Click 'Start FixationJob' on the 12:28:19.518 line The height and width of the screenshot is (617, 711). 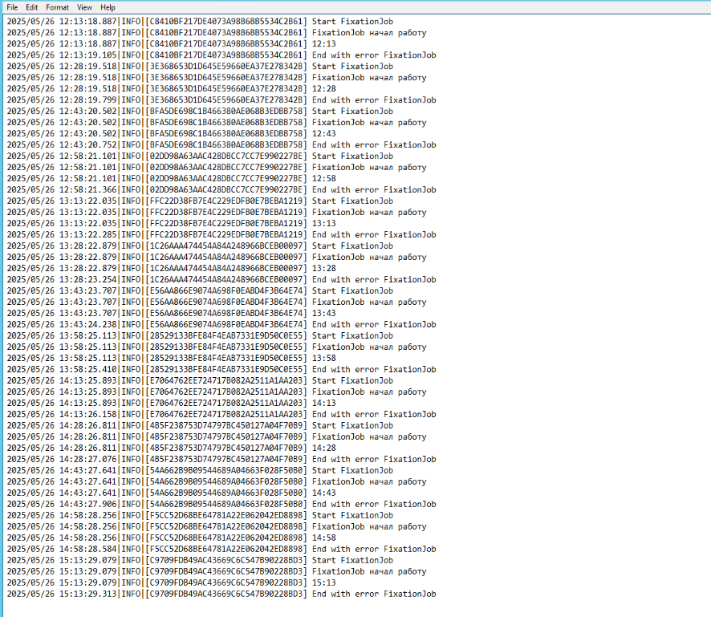coord(352,66)
